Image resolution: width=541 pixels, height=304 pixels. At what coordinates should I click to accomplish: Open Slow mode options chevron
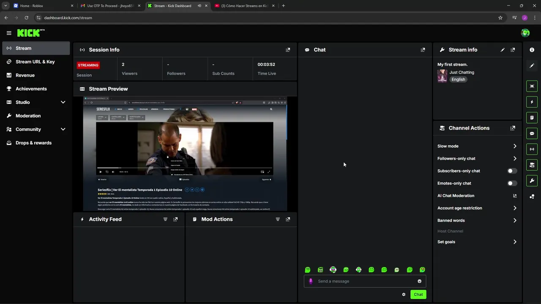pos(515,146)
